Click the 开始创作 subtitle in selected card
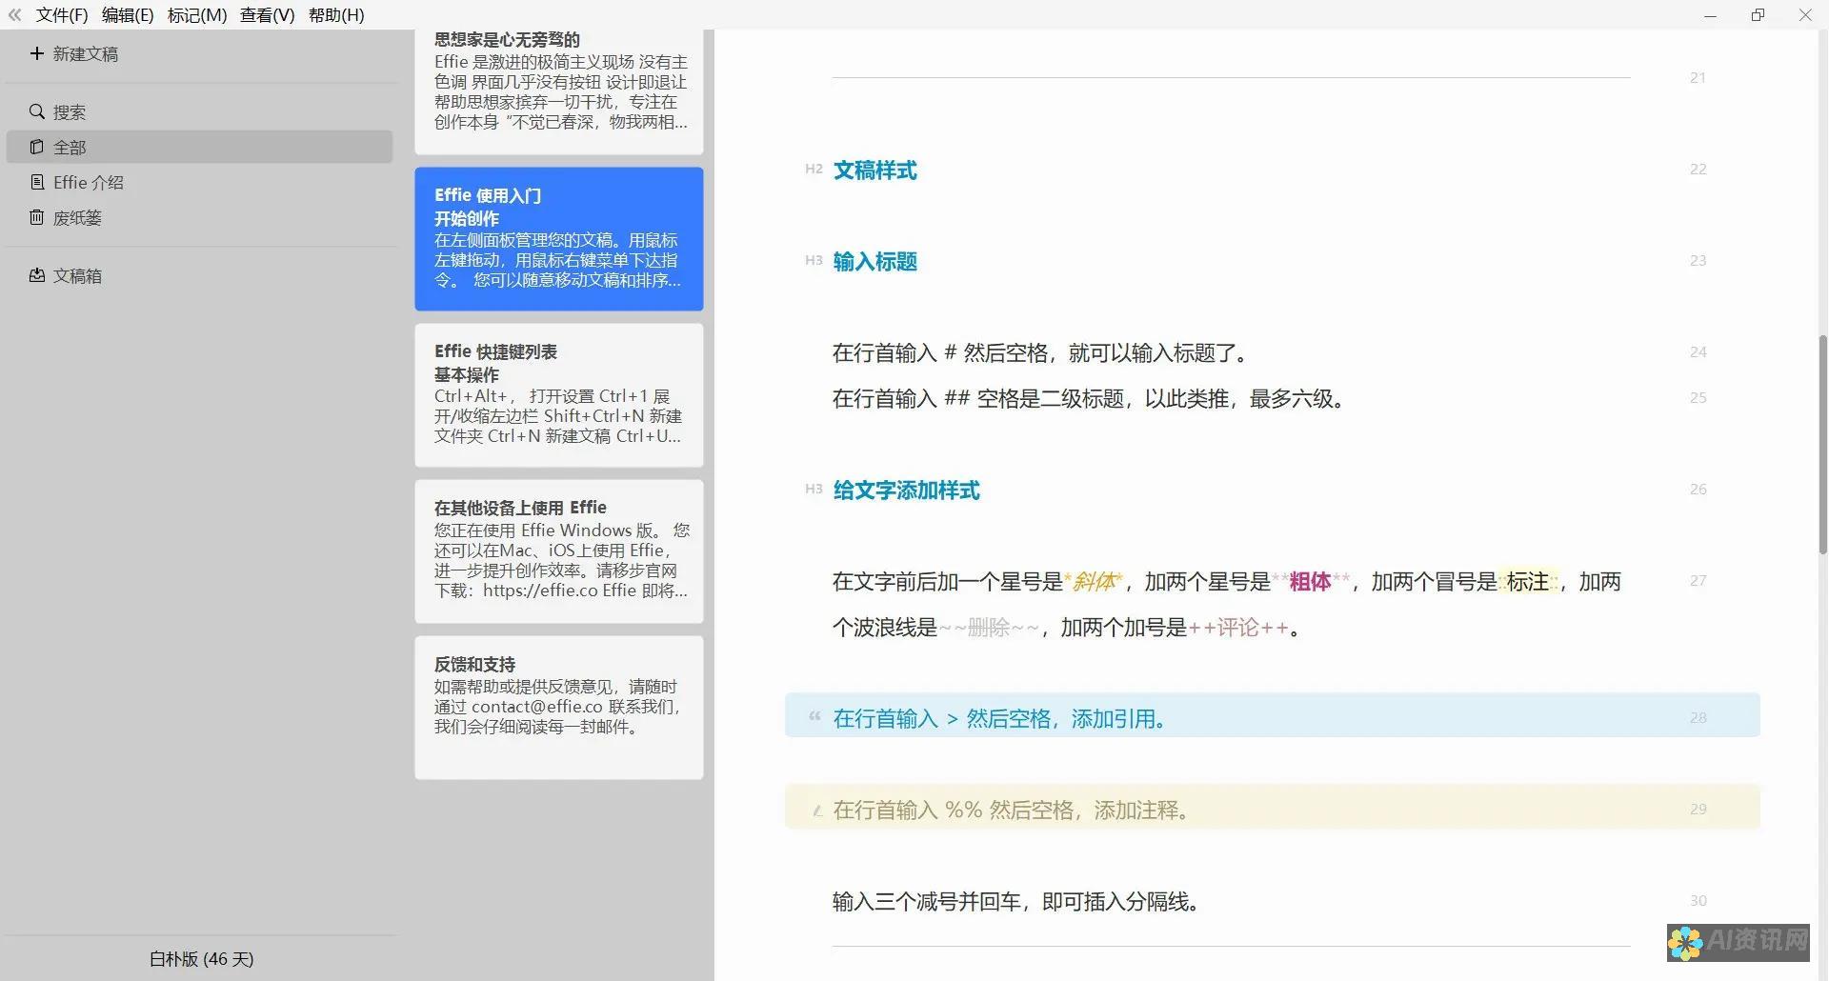The width and height of the screenshot is (1829, 981). tap(467, 218)
